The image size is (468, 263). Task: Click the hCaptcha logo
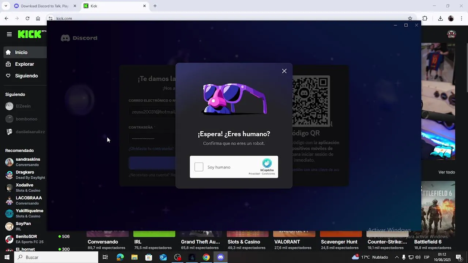click(x=267, y=163)
